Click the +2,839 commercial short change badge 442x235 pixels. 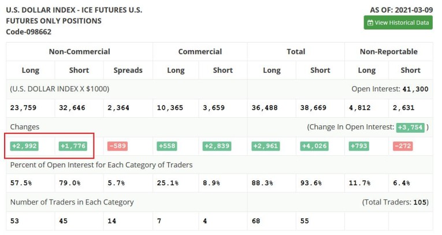217,146
